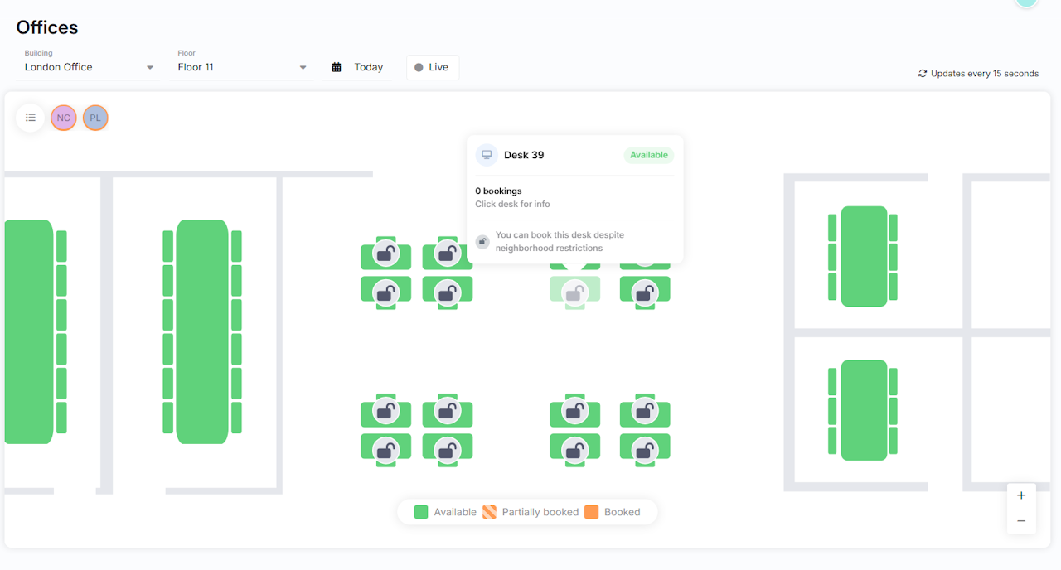Viewport: 1061px width, 570px height.
Task: Click the unlocked padlock icon in the Desk 39 popup
Action: (482, 242)
